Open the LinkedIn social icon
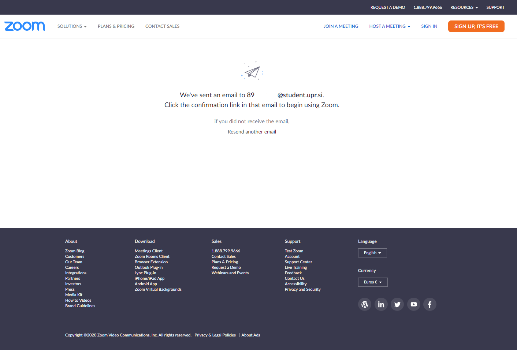517x350 pixels. pos(381,304)
